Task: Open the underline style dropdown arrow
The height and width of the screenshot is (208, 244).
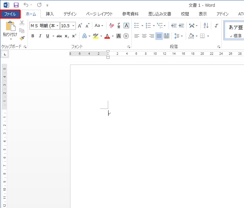Action: [x=53, y=36]
